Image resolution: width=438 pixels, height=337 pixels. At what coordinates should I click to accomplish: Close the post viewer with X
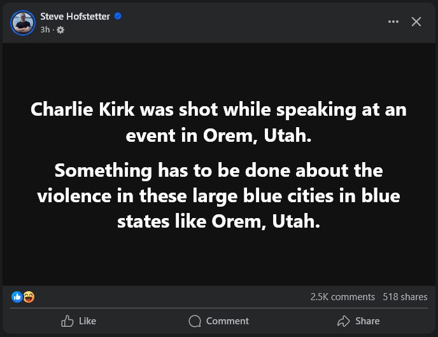tap(416, 22)
